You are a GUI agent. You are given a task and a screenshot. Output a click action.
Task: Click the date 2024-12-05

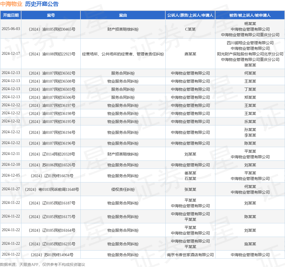click(x=11, y=175)
